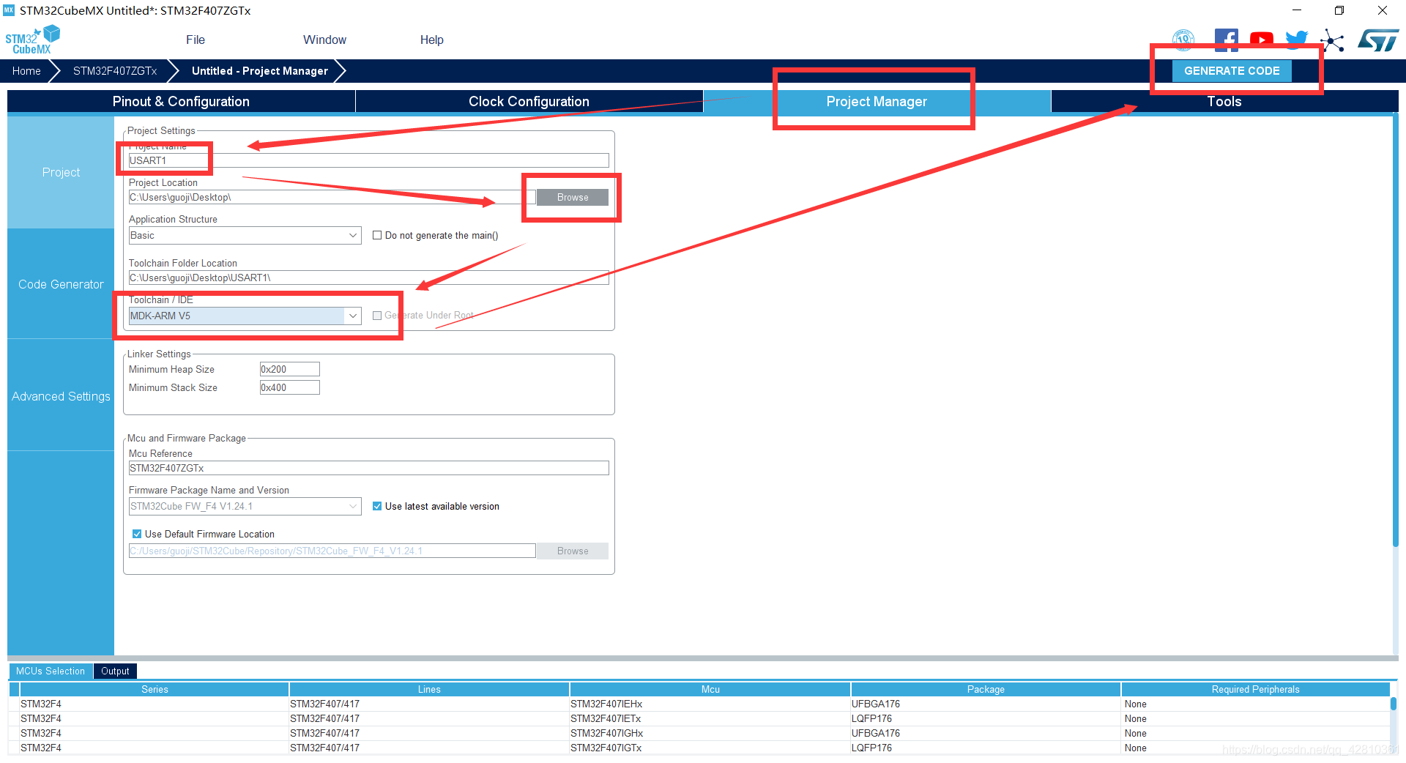This screenshot has width=1406, height=763.
Task: Click the GENERATE CODE button
Action: (x=1232, y=71)
